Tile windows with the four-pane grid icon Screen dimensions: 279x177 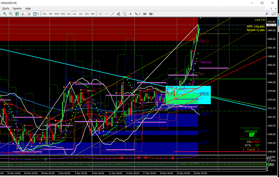click(17, 14)
